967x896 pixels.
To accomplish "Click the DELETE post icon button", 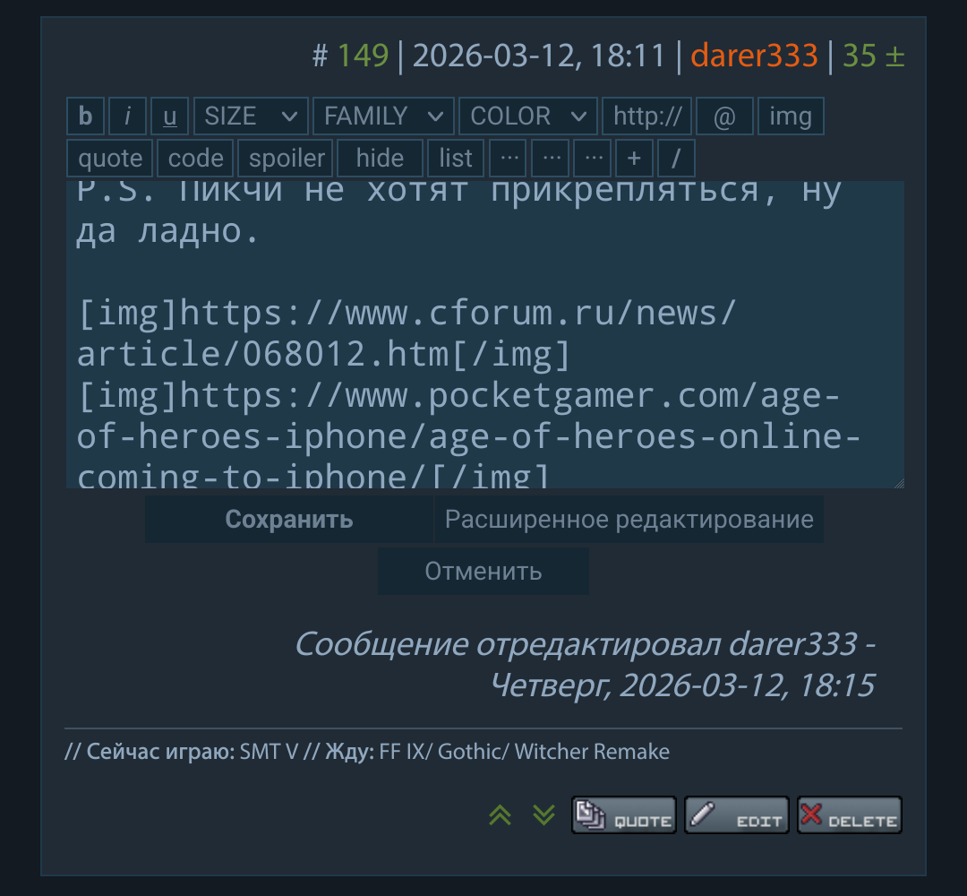I will click(849, 815).
